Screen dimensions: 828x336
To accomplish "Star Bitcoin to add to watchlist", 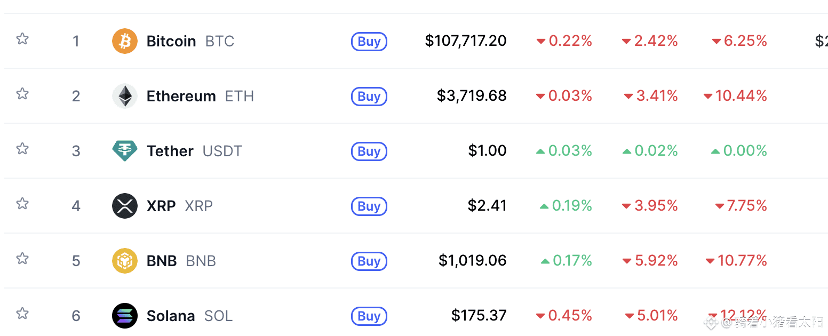I will click(22, 39).
